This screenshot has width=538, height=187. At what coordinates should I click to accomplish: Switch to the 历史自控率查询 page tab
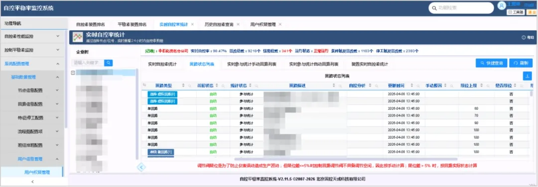pos(219,24)
